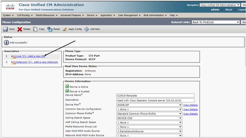
Task: Click the Go button beside Navigation
Action: click(x=244, y=5)
